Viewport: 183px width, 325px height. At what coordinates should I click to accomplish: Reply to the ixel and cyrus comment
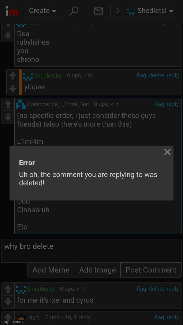[173, 288]
